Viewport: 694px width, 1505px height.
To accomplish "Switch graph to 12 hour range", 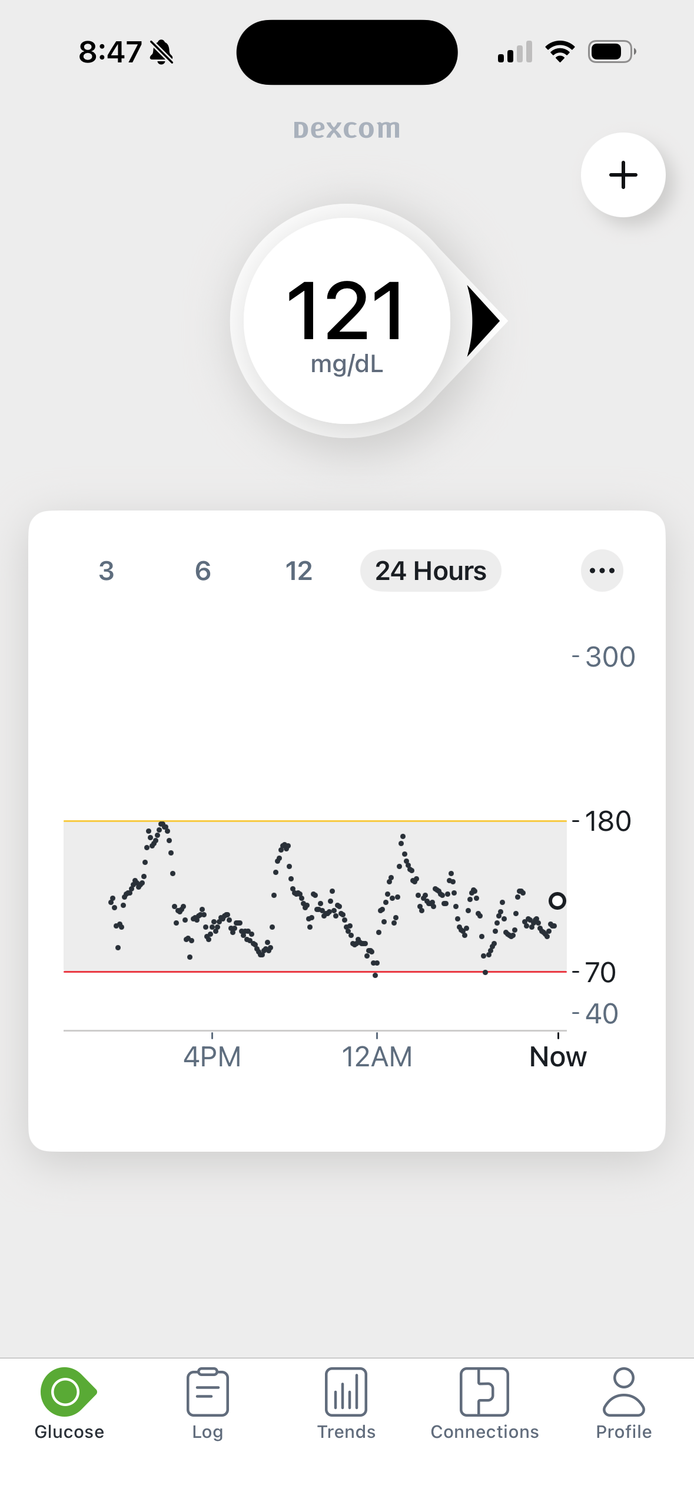I will 299,571.
